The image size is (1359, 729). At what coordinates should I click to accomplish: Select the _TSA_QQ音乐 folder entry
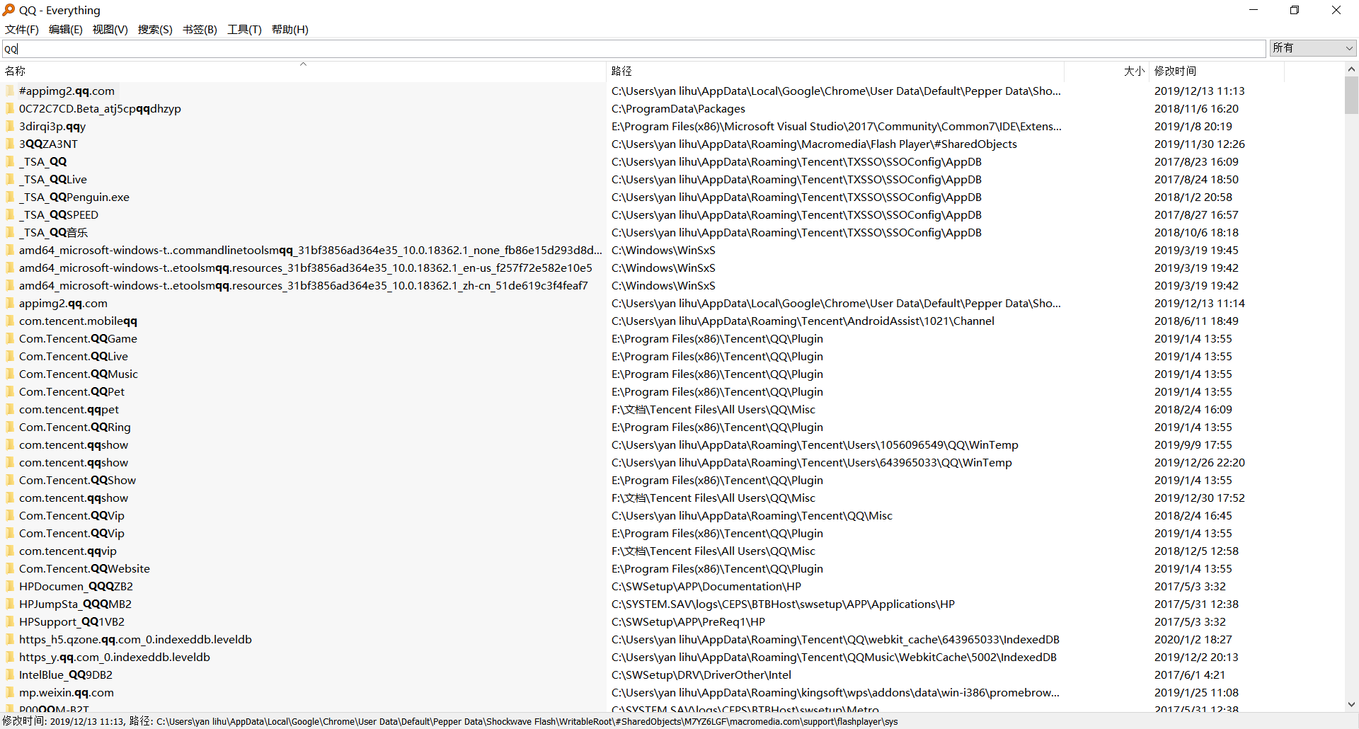point(54,233)
